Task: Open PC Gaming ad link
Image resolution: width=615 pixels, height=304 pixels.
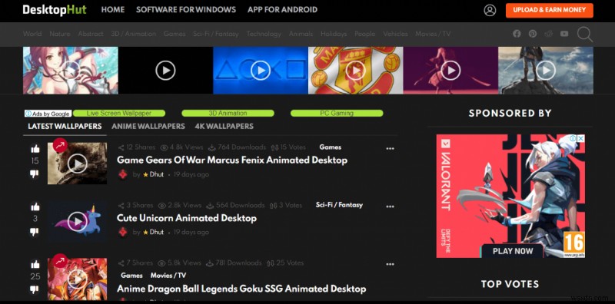Action: tap(337, 113)
